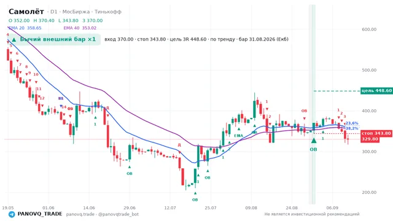This screenshot has height=221, width=393.
Task: Click the red countdown marker 7
Action: click(20, 64)
